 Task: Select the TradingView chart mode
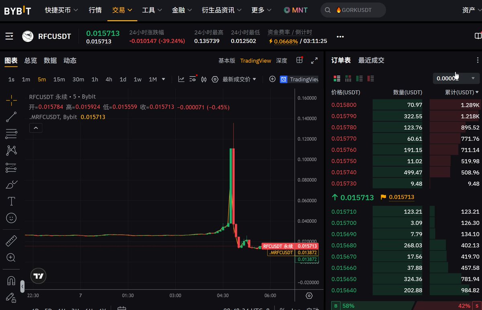255,61
